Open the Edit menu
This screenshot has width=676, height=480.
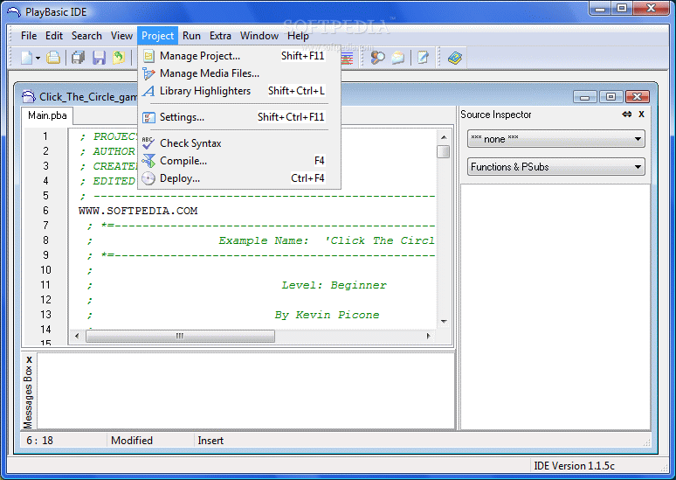tap(54, 36)
